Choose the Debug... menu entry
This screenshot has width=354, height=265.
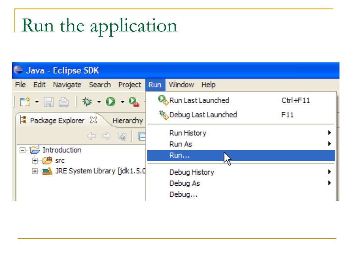click(241, 195)
